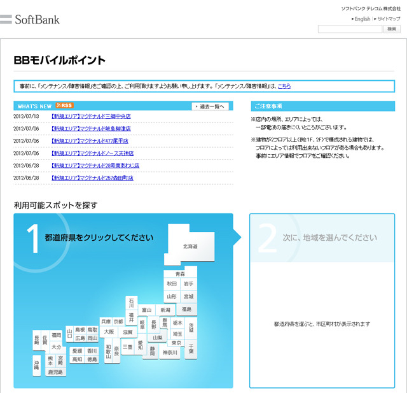
Task: Select 石川 prefecture on map
Action: (x=132, y=303)
